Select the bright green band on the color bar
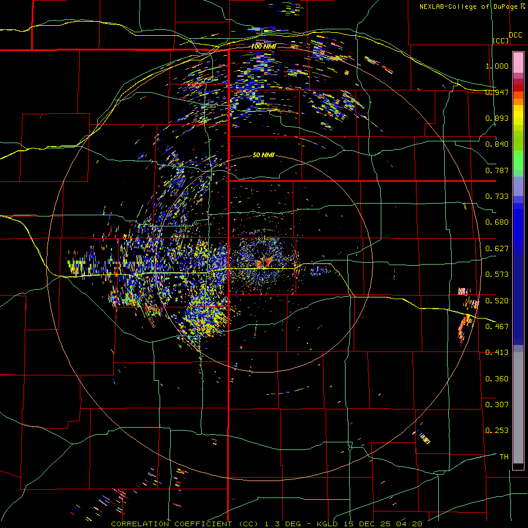Image resolution: width=528 pixels, height=528 pixels. point(518,160)
